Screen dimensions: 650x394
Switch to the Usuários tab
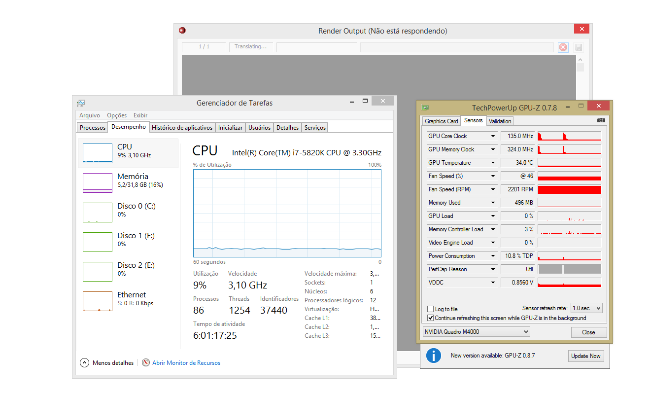pyautogui.click(x=260, y=128)
